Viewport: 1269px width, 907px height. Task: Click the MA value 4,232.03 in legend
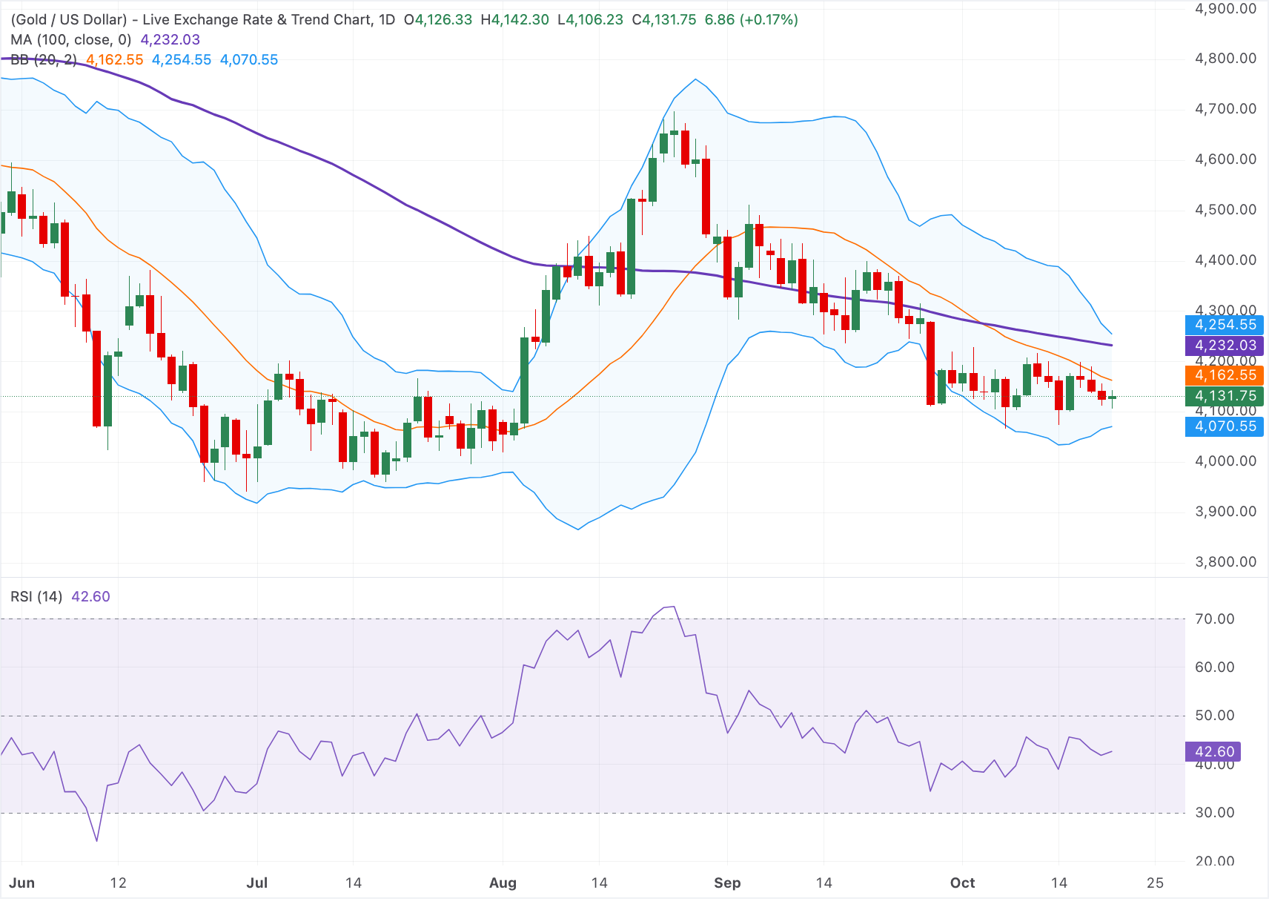point(170,39)
